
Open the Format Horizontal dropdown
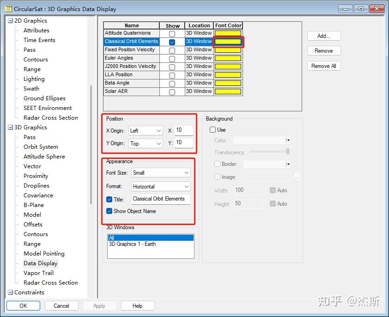161,186
